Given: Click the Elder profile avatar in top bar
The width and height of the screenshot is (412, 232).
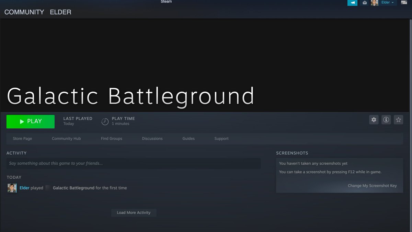Looking at the screenshot, I should click(x=375, y=3).
